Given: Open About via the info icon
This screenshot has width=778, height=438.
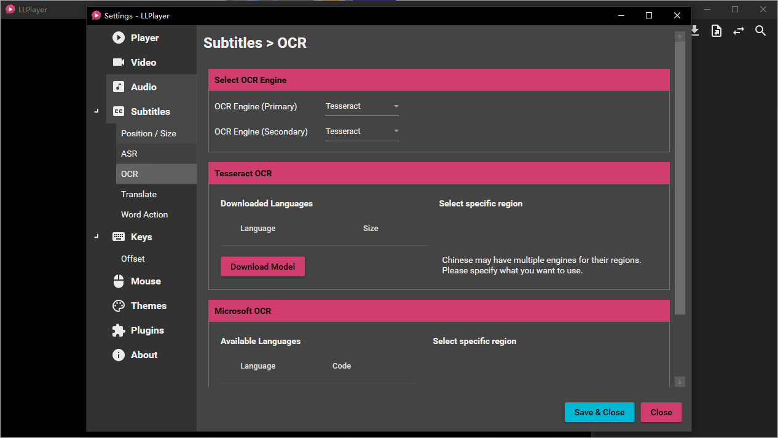Looking at the screenshot, I should click(x=119, y=355).
